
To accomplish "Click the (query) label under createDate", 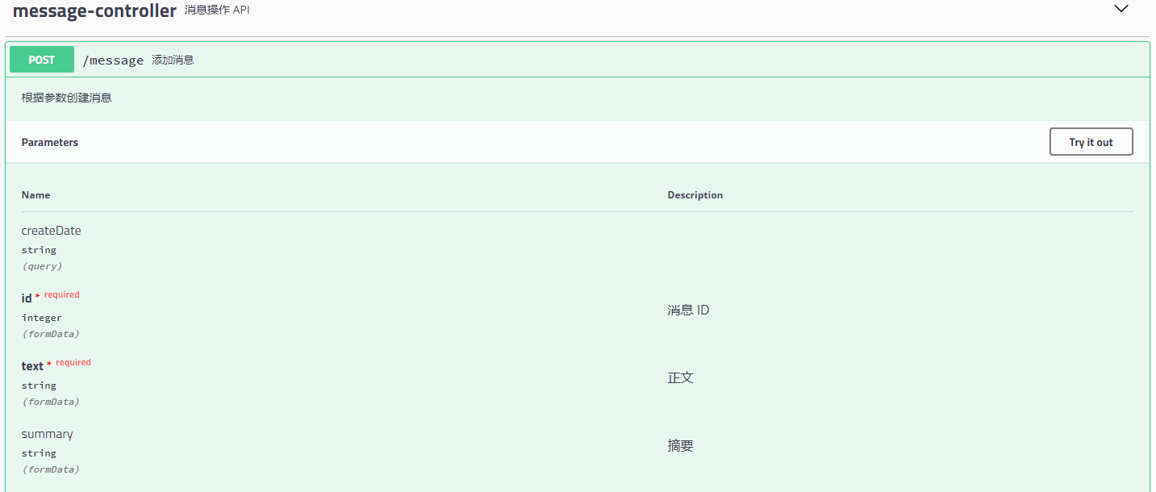I will coord(42,266).
